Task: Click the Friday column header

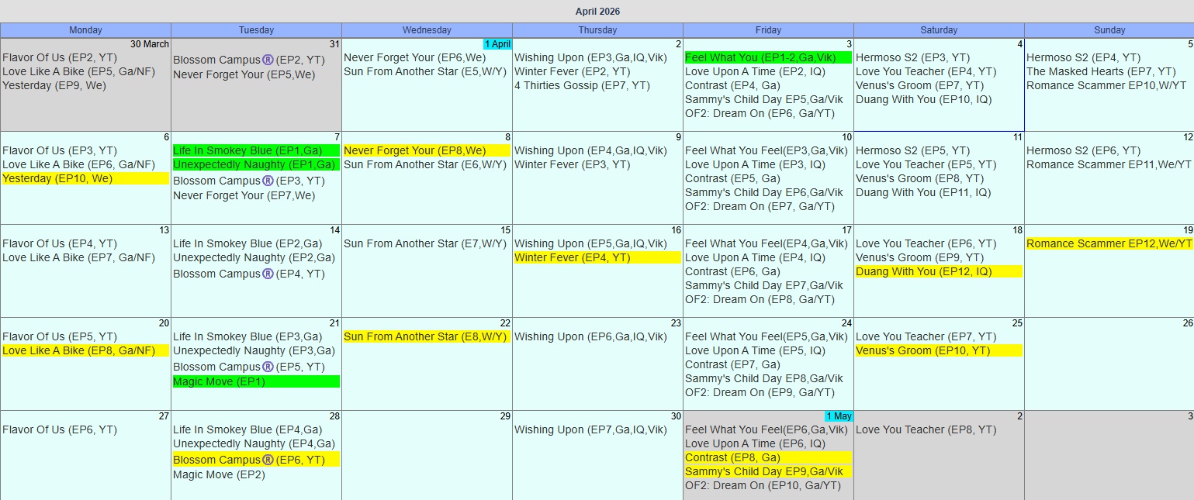Action: 768,30
